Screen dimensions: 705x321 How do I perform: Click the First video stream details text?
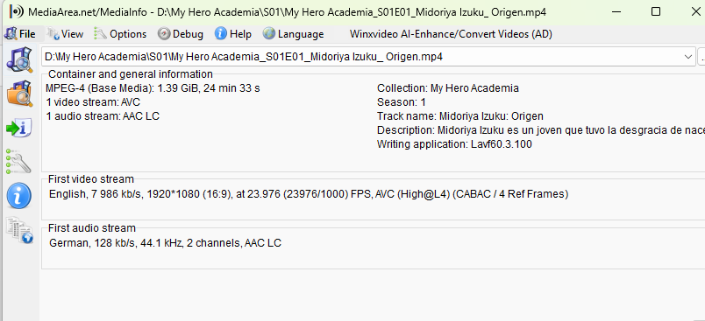(x=309, y=194)
